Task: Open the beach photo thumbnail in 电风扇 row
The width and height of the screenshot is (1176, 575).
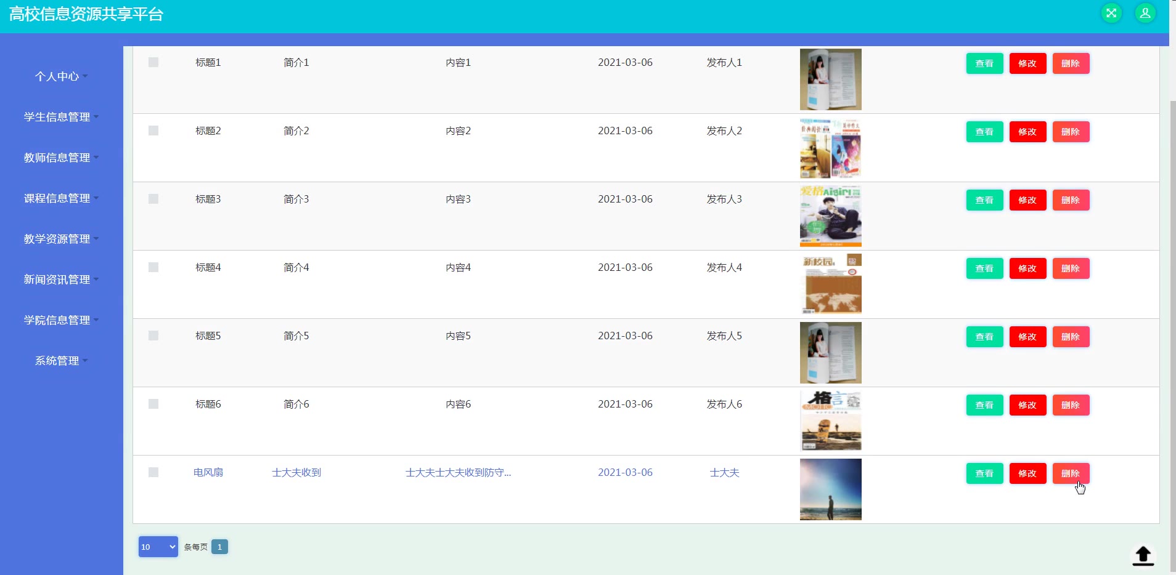Action: (831, 489)
